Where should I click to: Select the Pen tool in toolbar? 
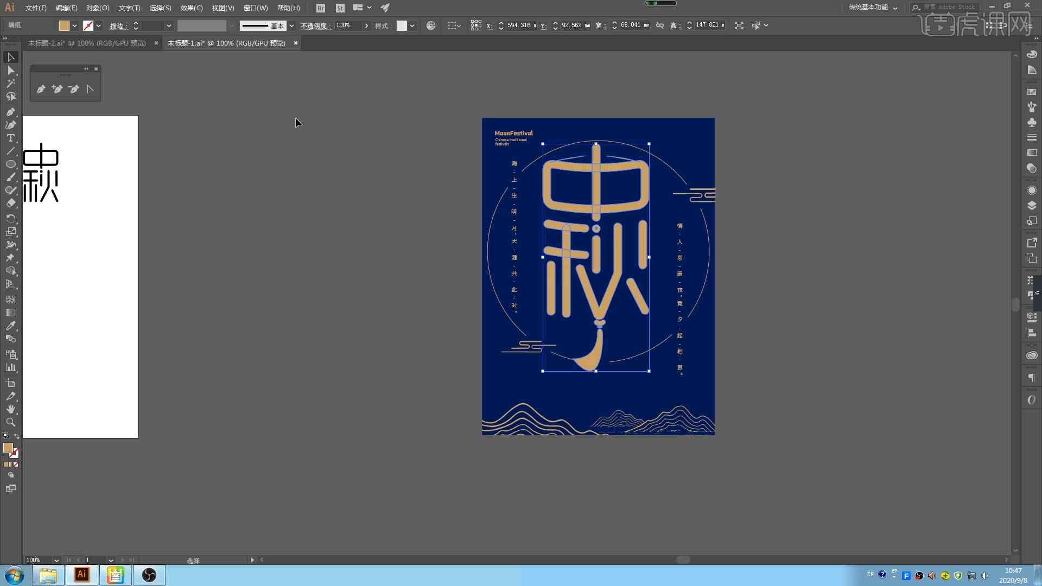tap(10, 110)
